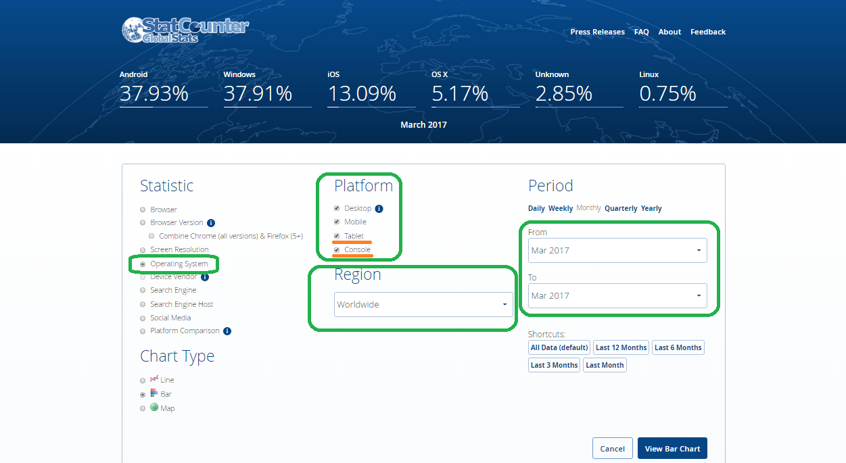The image size is (846, 463).
Task: Click Last 6 Months shortcut
Action: [678, 347]
